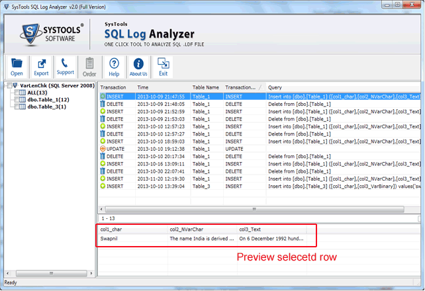
Task: Select time cell 2013-10-09 21:47:55
Action: pyautogui.click(x=163, y=97)
